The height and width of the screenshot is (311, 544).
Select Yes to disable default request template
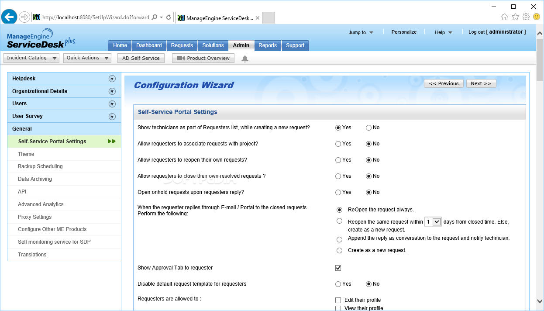pos(338,284)
